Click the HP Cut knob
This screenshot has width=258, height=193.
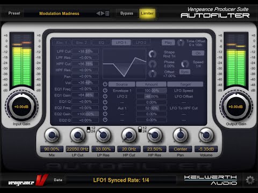coord(129,135)
